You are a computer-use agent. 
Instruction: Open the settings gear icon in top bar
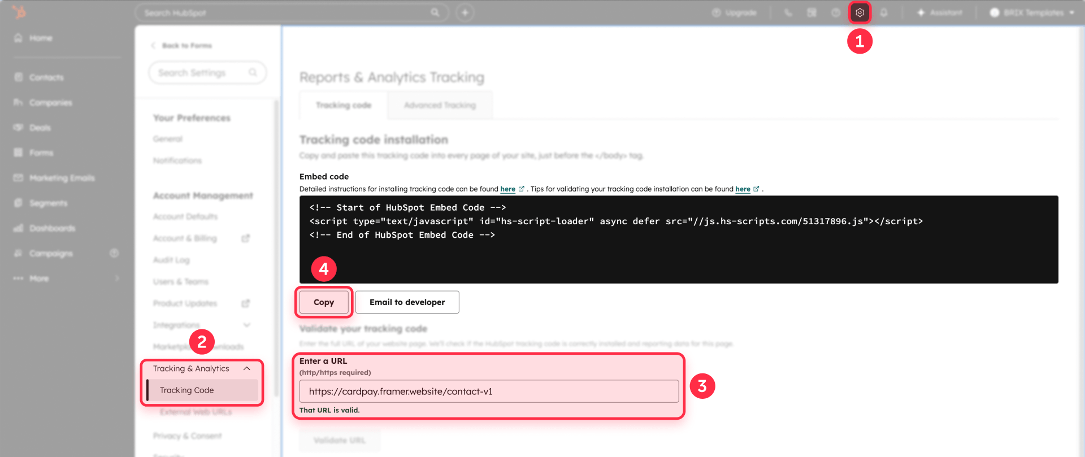click(860, 12)
